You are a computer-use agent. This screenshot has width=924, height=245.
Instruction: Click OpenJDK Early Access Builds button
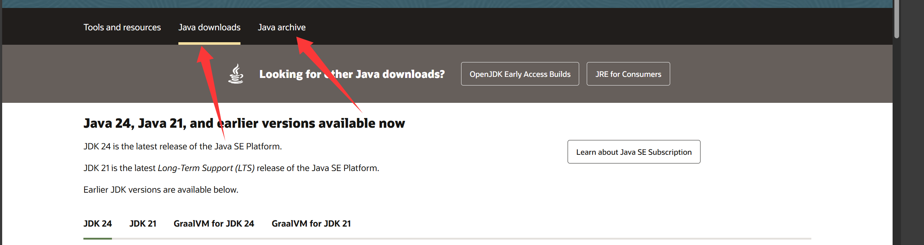(520, 74)
